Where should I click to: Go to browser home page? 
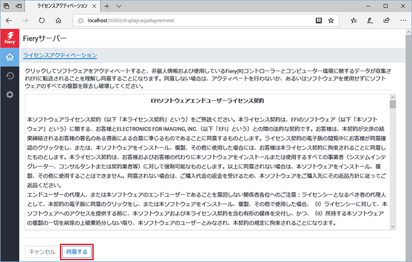(58, 21)
